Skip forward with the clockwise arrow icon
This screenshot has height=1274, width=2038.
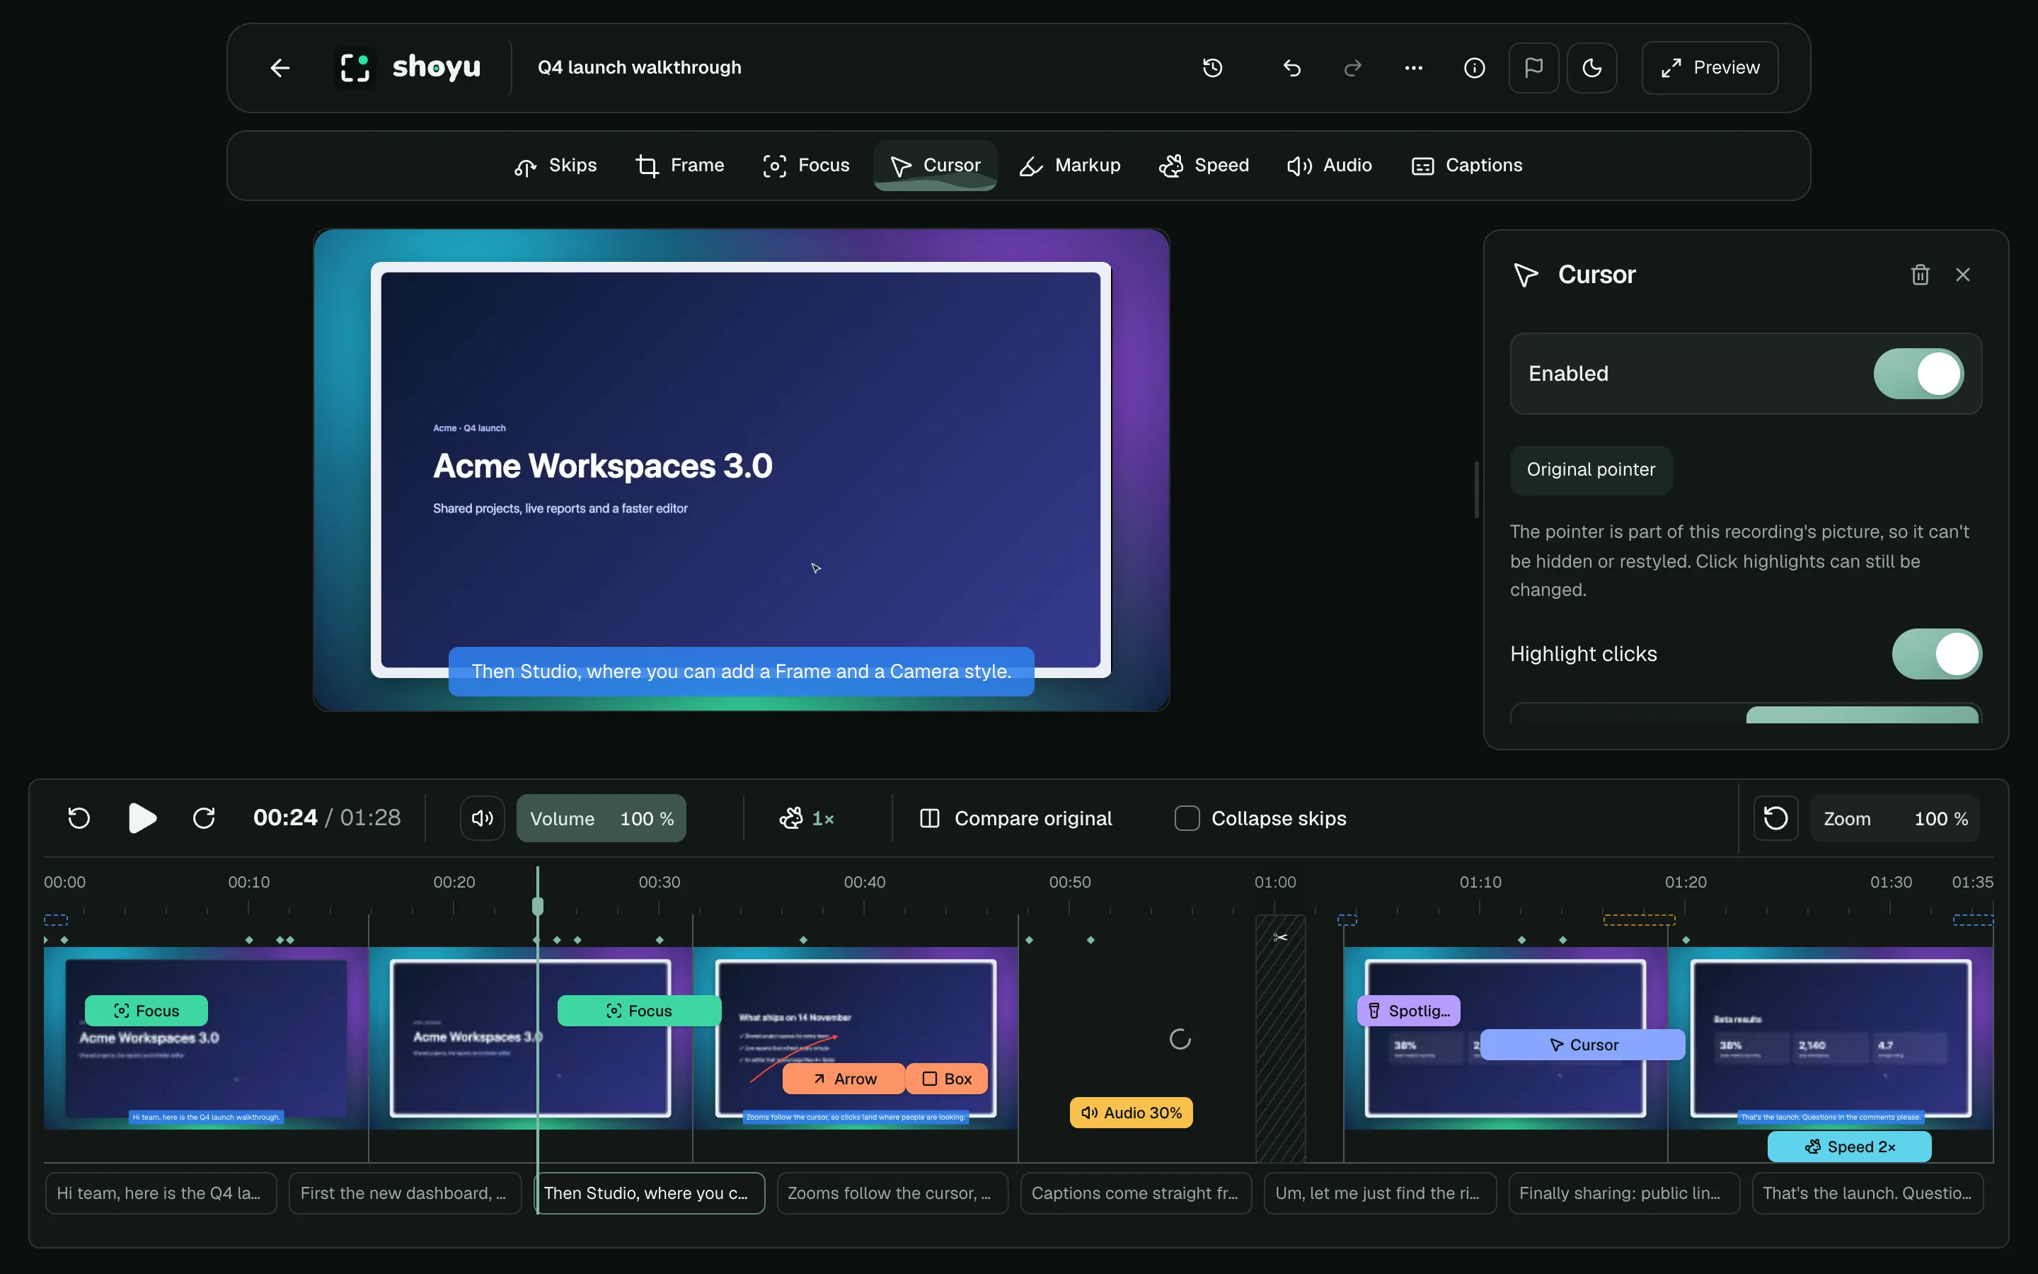204,818
